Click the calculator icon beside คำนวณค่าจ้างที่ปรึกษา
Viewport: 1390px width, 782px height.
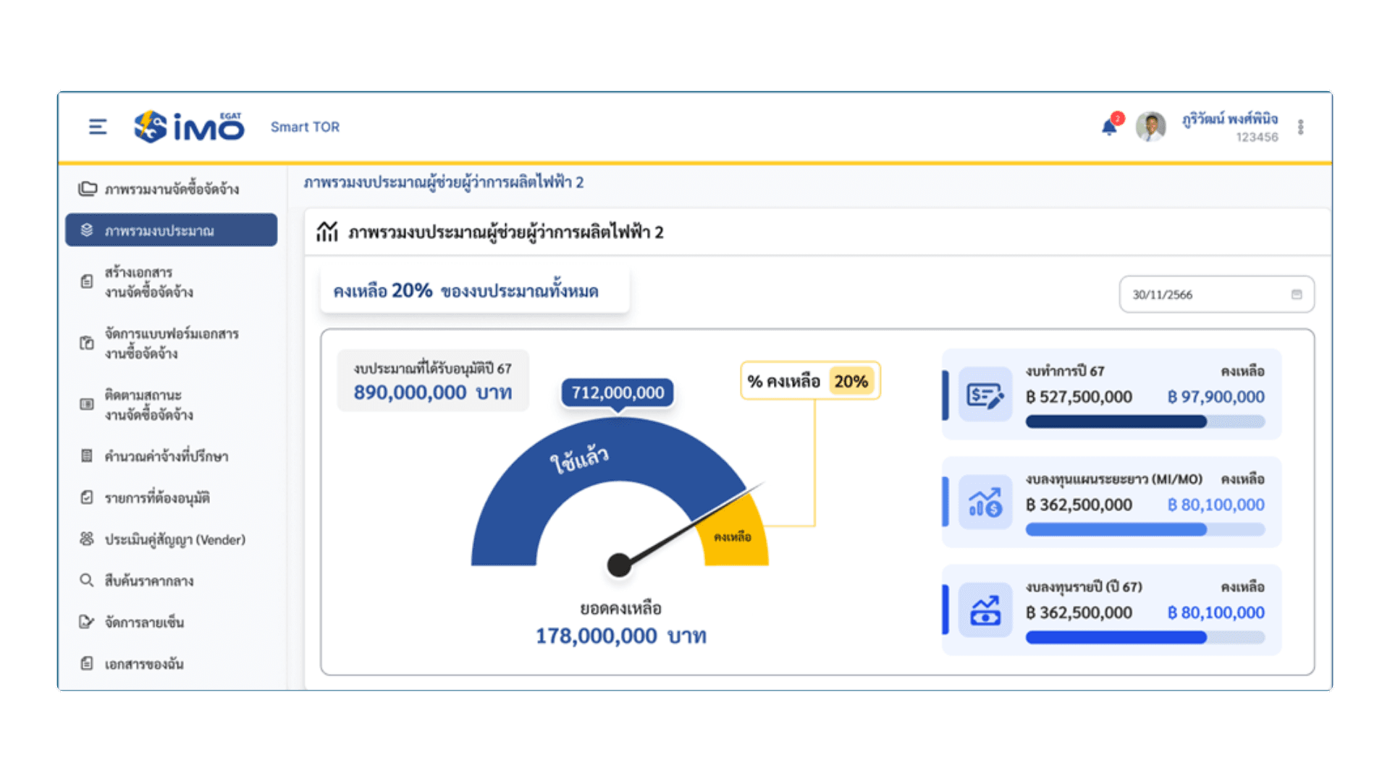(86, 456)
